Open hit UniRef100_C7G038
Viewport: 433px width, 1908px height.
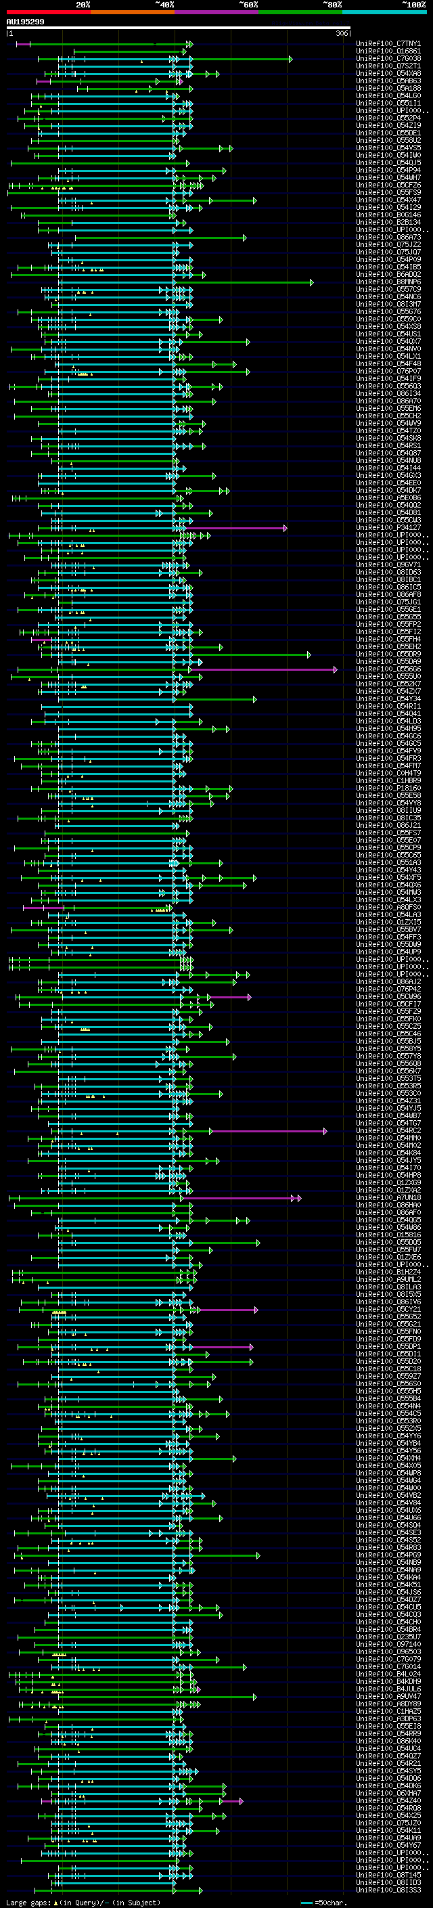pos(388,58)
